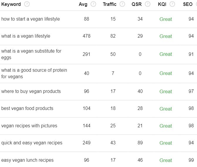This screenshot has height=167, width=197.
Task: Sort by the Keyword column header
Action: pyautogui.click(x=11, y=4)
